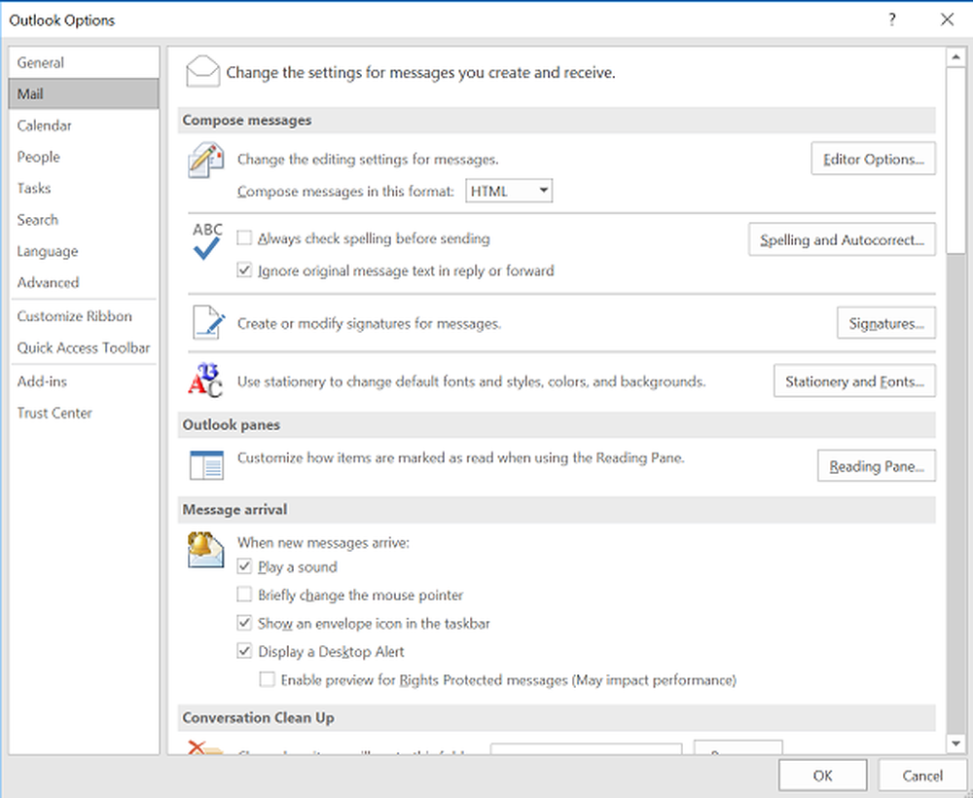Click the Conversation Clean Up section header
The height and width of the screenshot is (798, 973).
(557, 718)
